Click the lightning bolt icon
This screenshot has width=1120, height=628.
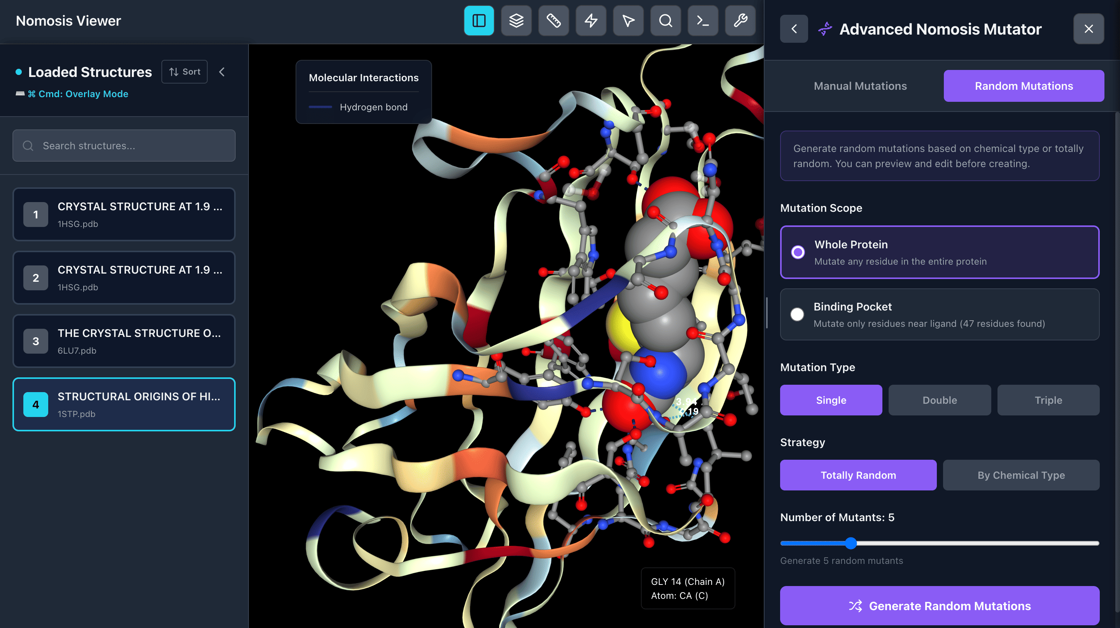(x=591, y=21)
